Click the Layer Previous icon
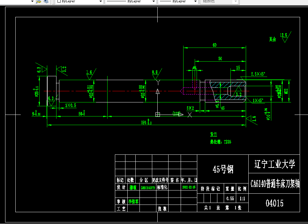 pos(46,2)
